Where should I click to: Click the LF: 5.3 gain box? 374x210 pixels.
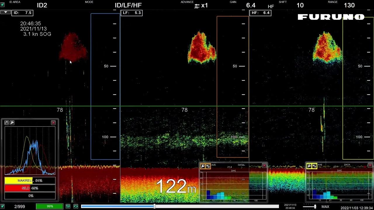pos(131,13)
